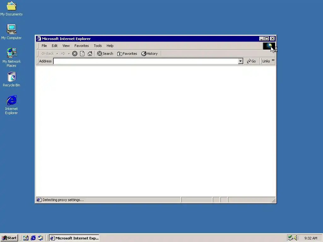Viewport: 323px width, 242px height.
Task: Select the Recycle Bin icon
Action: [x=11, y=79]
